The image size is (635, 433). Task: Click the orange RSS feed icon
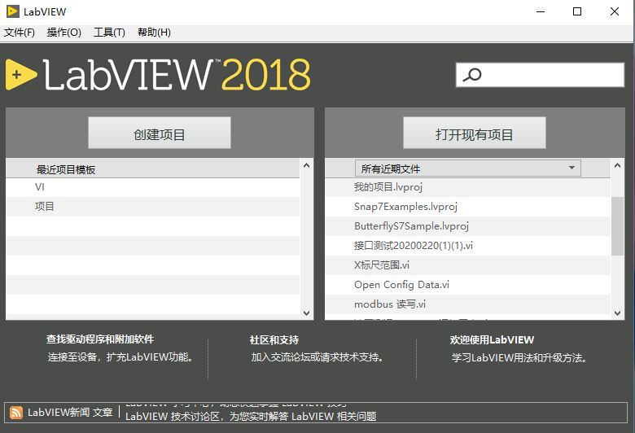point(16,413)
